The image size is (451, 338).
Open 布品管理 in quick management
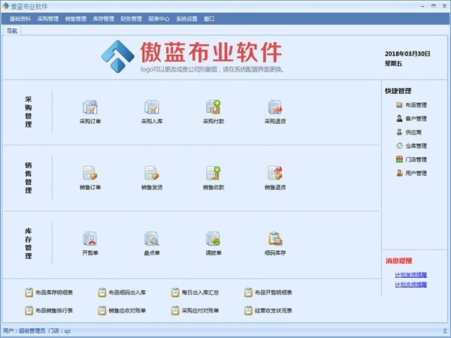click(x=411, y=105)
